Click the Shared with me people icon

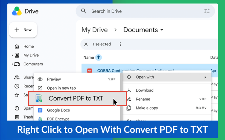click(17, 77)
